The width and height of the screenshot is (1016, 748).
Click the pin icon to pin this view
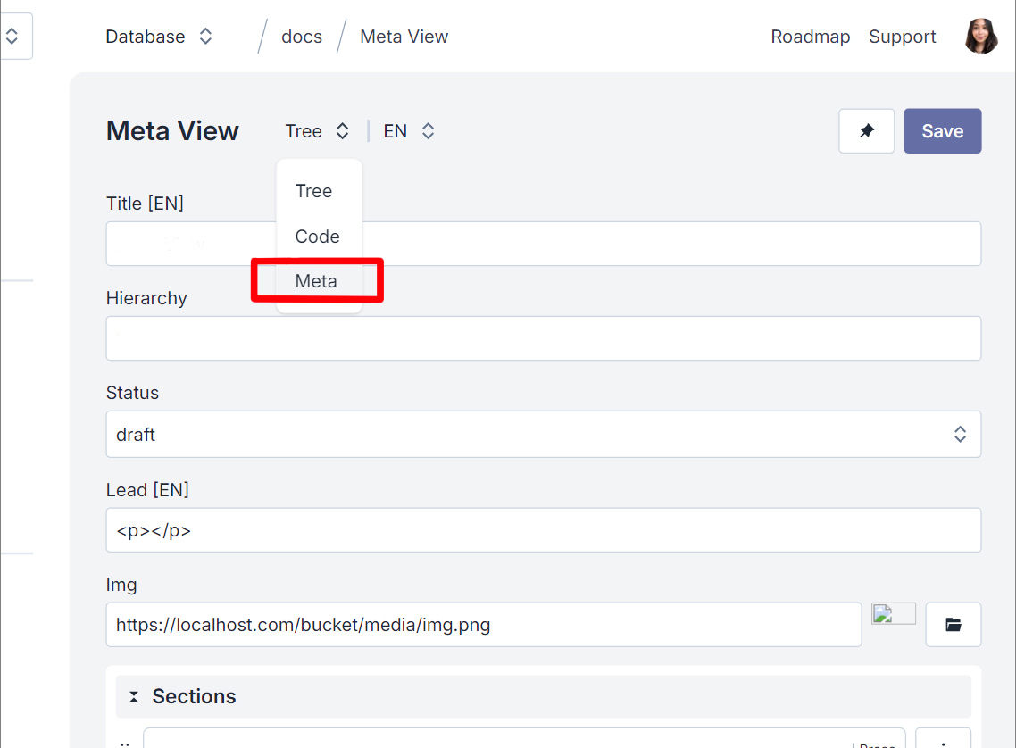click(x=866, y=130)
